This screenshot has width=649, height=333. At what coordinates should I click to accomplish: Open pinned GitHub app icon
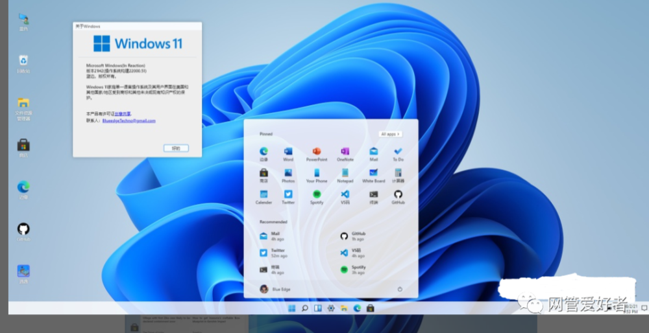click(x=398, y=195)
